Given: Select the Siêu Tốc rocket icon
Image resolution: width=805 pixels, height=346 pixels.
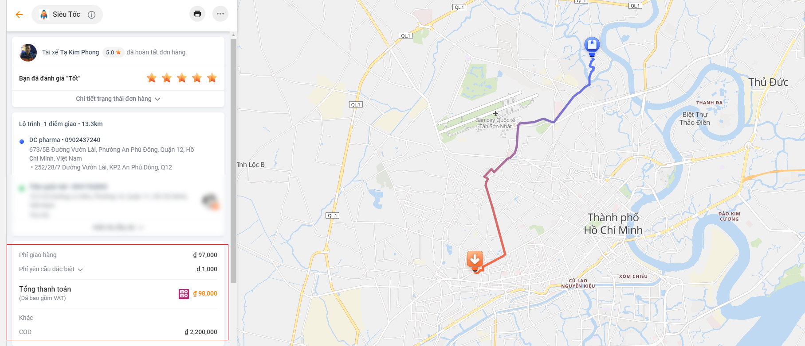Looking at the screenshot, I should pos(43,15).
